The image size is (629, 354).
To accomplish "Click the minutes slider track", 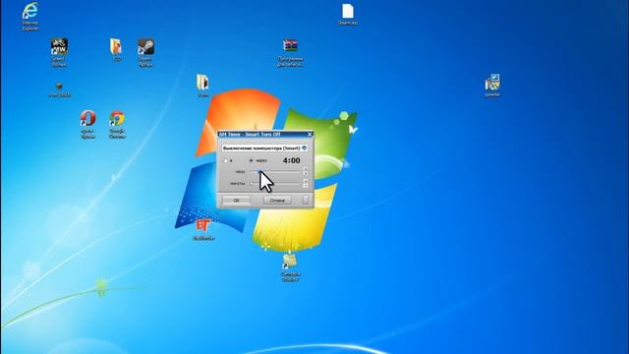I will click(275, 184).
